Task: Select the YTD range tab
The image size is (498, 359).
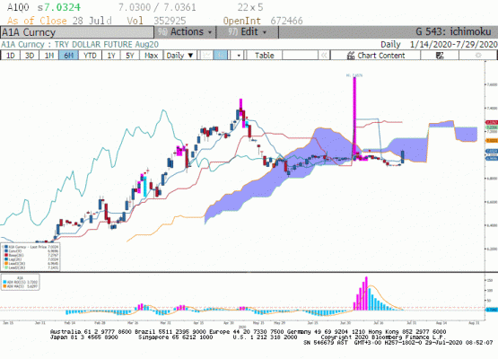Action: click(90, 56)
